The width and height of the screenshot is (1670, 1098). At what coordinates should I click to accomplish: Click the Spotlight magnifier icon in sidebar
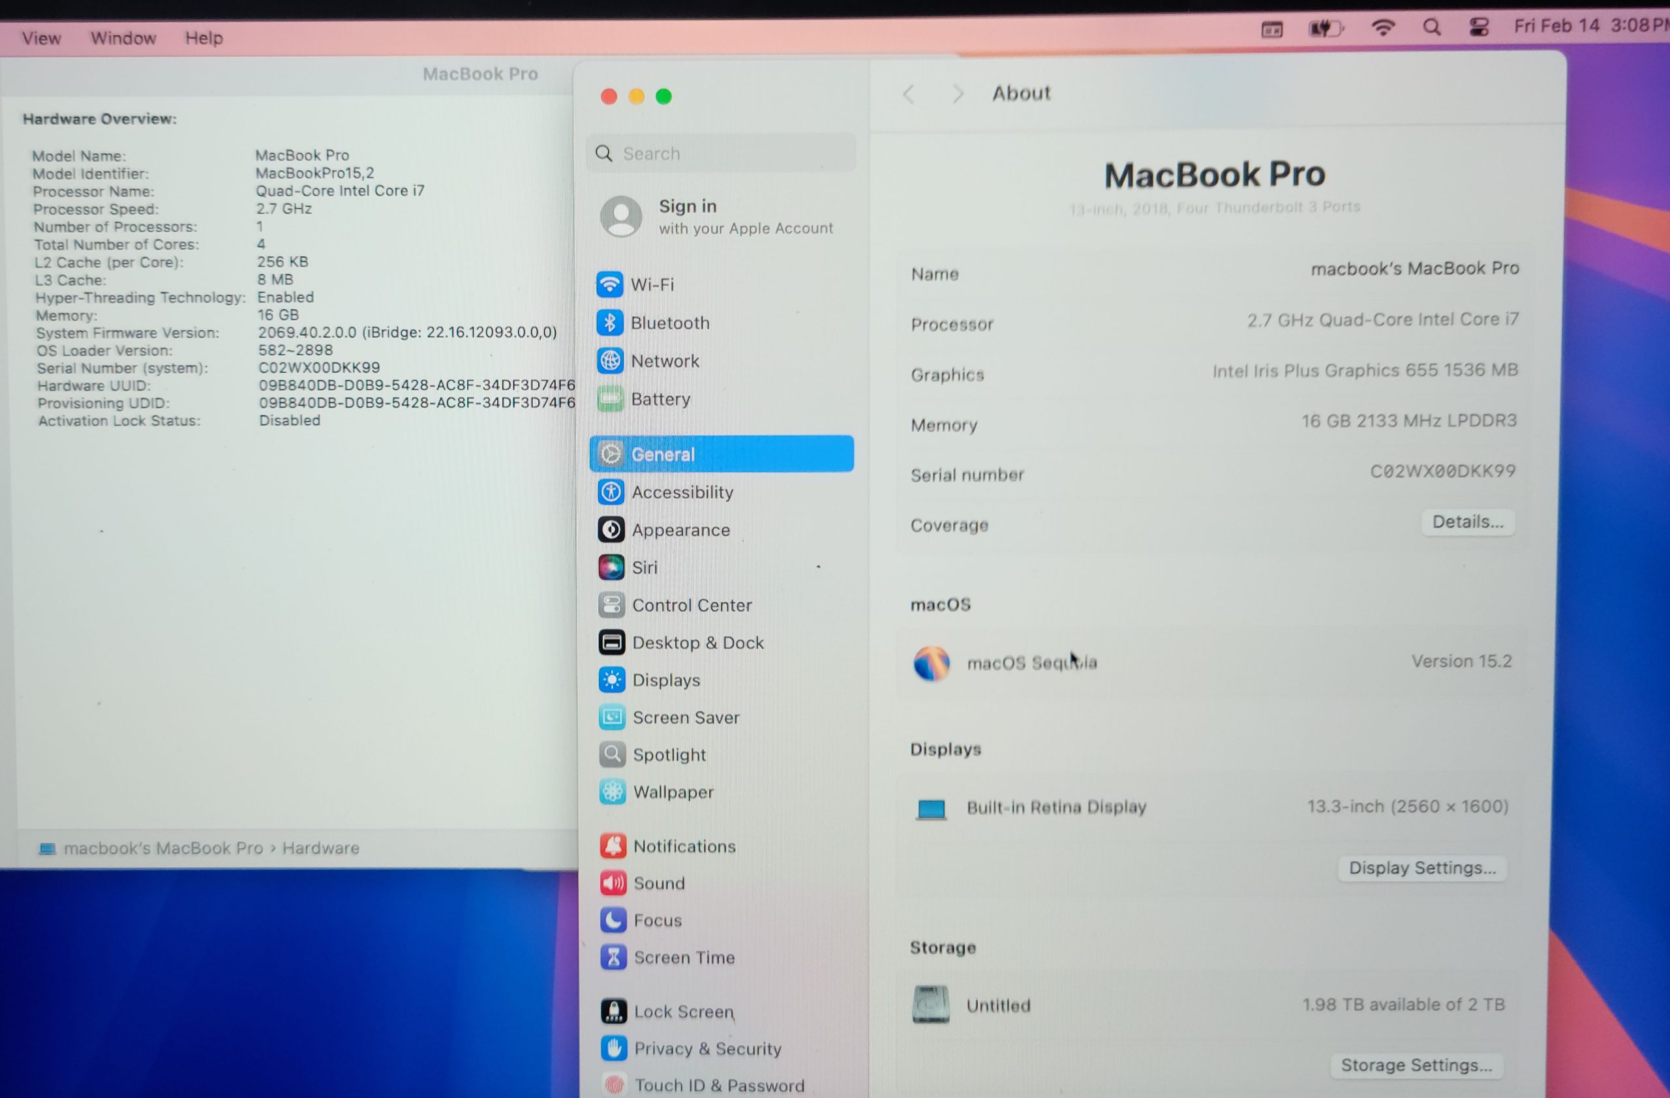tap(613, 754)
